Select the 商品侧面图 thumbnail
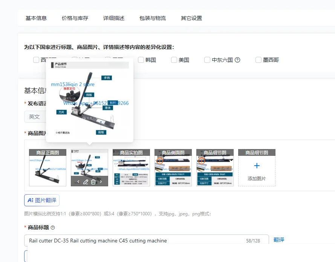The height and width of the screenshot is (262, 335). coord(173,168)
